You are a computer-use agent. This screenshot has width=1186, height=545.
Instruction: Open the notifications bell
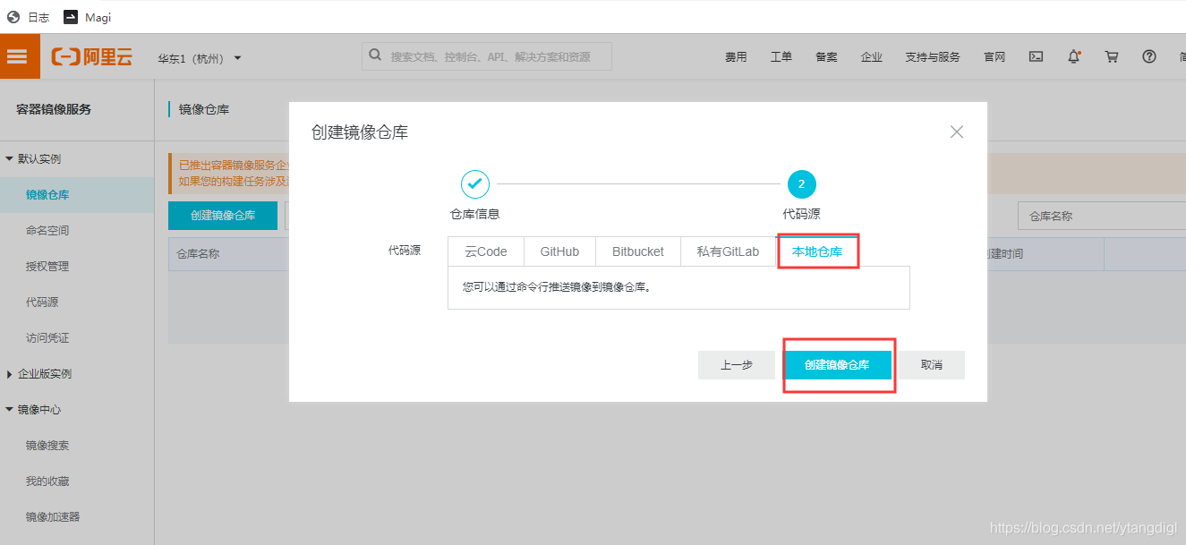(1074, 56)
